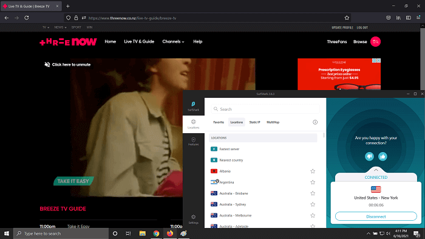Open the Windows notification center
This screenshot has height=239, width=425.
tap(416, 234)
